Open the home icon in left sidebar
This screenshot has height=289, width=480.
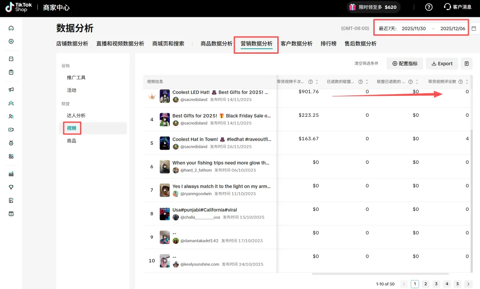(x=11, y=28)
